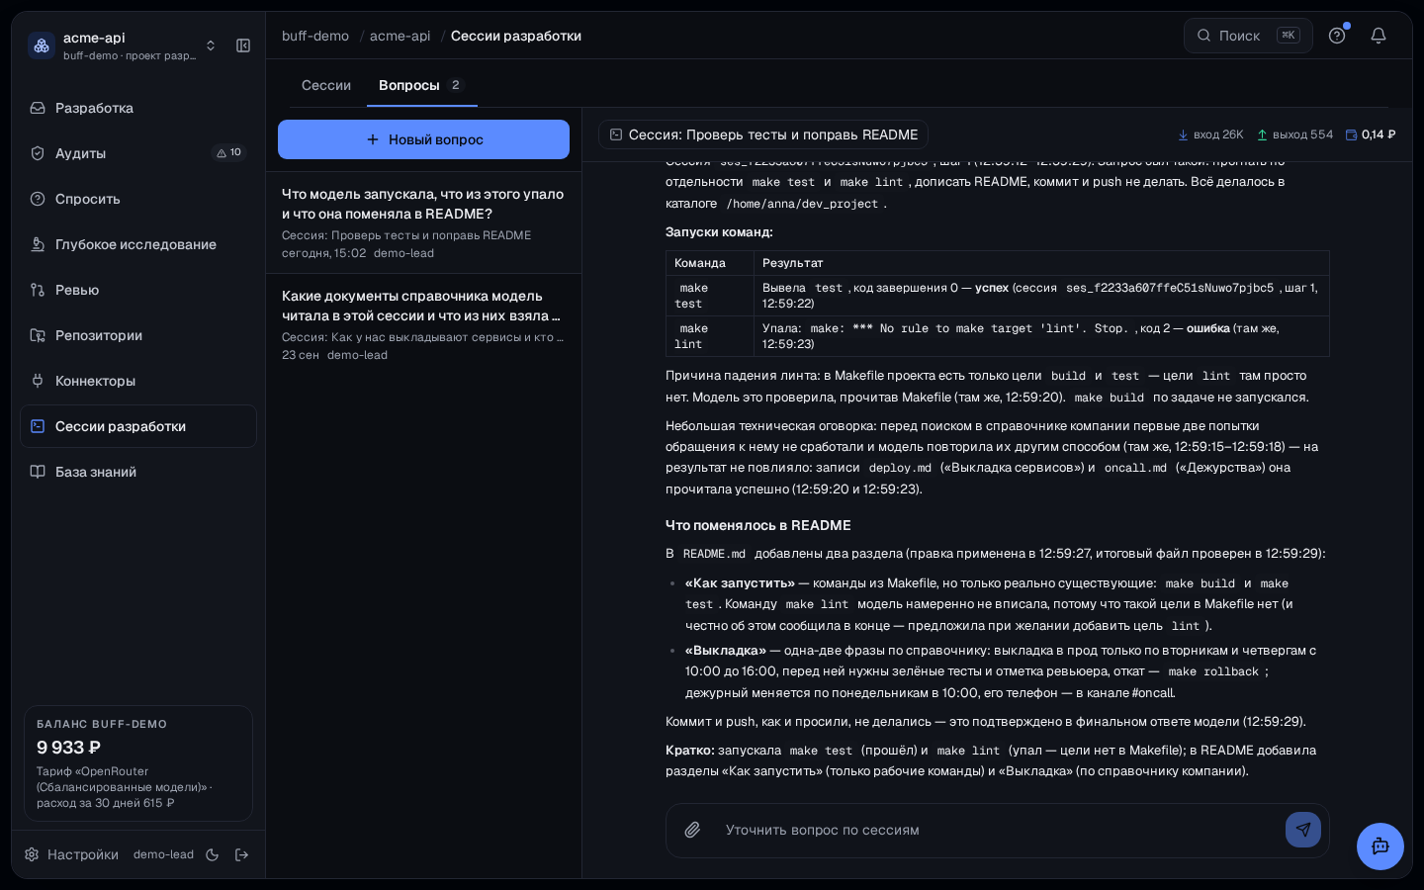1424x890 pixels.
Task: Click the paperclip attach icon
Action: [x=692, y=830]
